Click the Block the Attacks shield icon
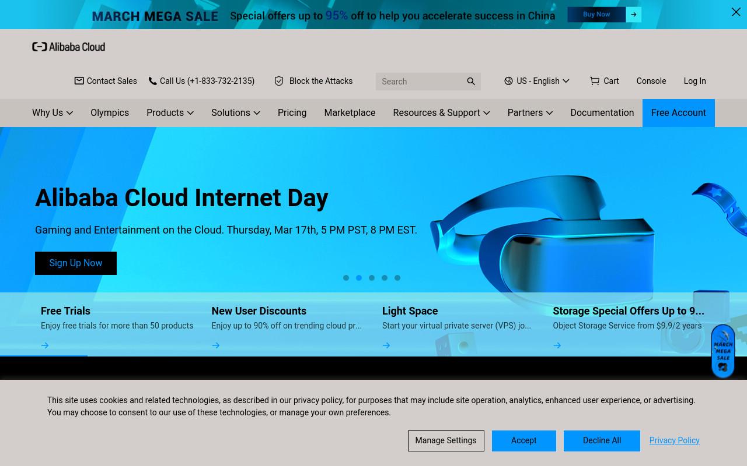 279,81
